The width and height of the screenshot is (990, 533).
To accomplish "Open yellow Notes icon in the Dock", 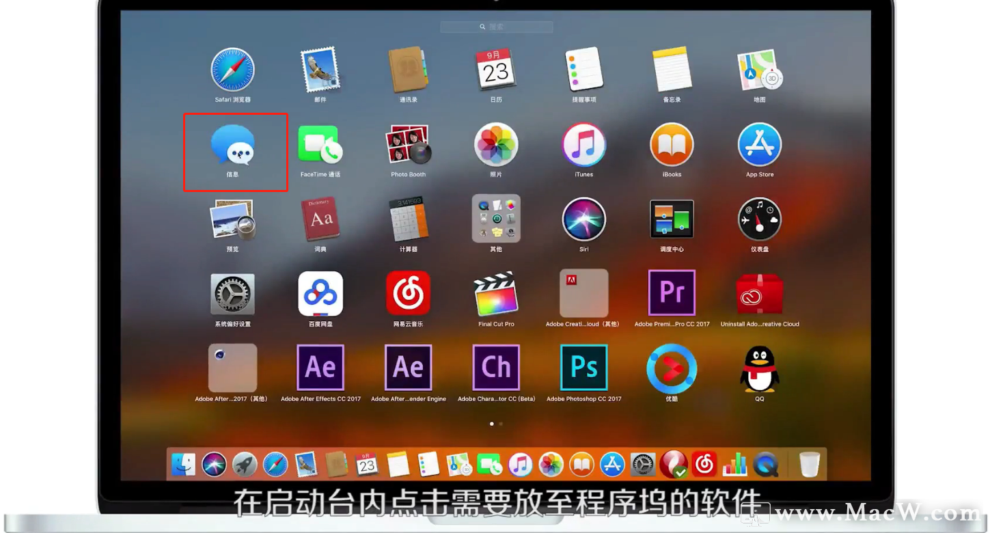I will tap(398, 465).
